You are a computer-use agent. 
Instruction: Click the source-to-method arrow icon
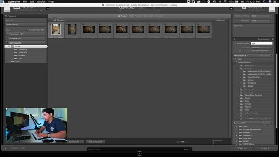click(48, 8)
